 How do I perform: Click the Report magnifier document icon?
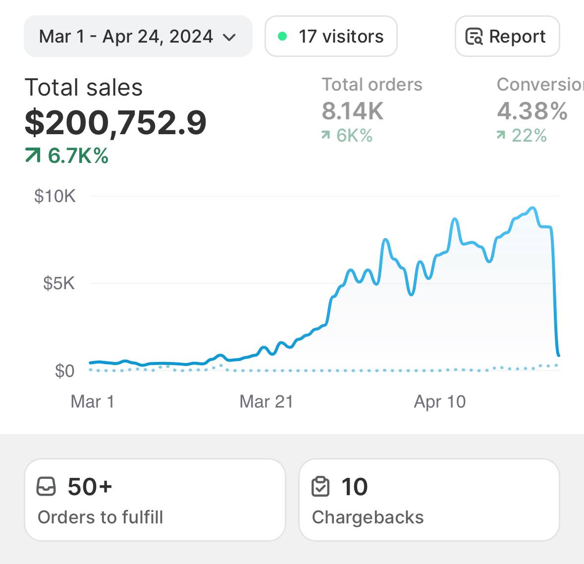[x=474, y=37]
